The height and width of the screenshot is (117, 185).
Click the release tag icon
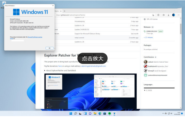[x=145, y=31]
